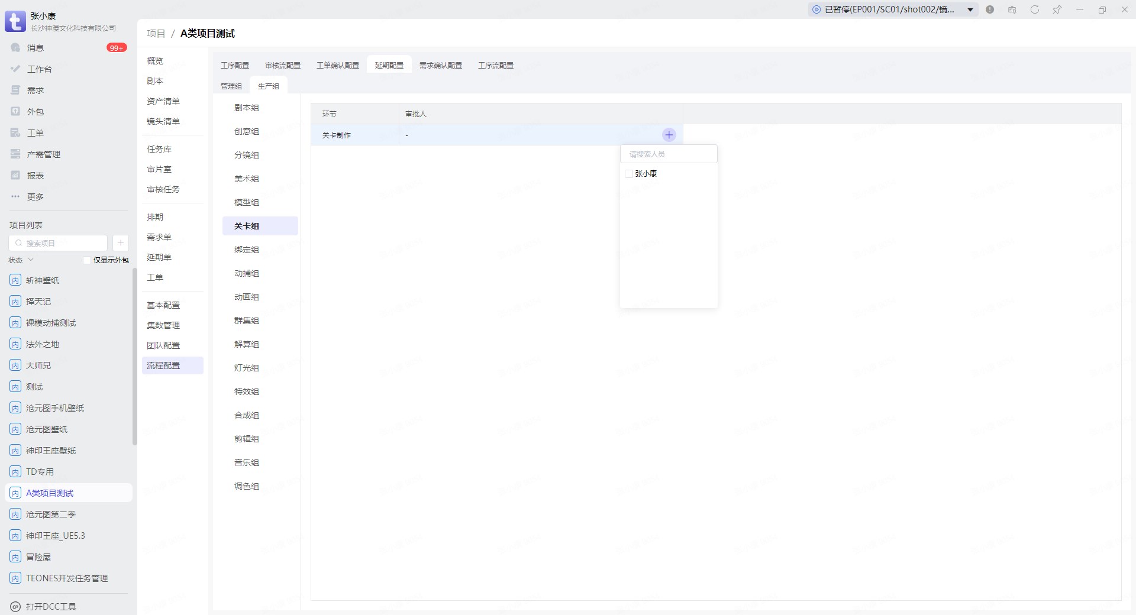Expand the 状态 filter dropdown
The image size is (1136, 615).
pos(21,260)
